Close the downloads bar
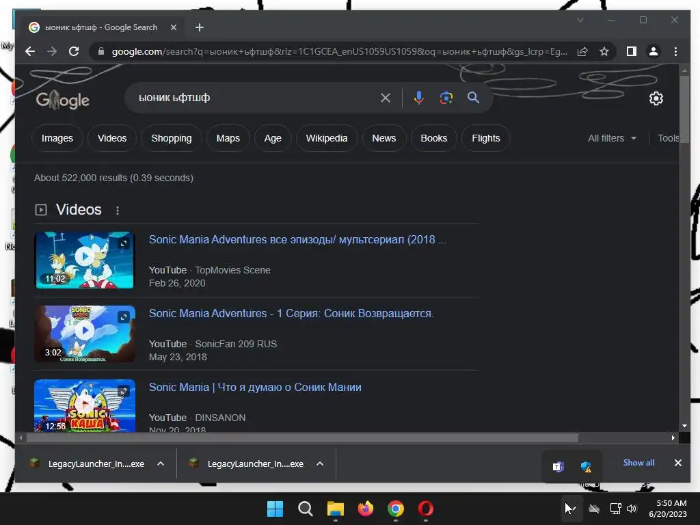The height and width of the screenshot is (525, 700). [x=677, y=463]
